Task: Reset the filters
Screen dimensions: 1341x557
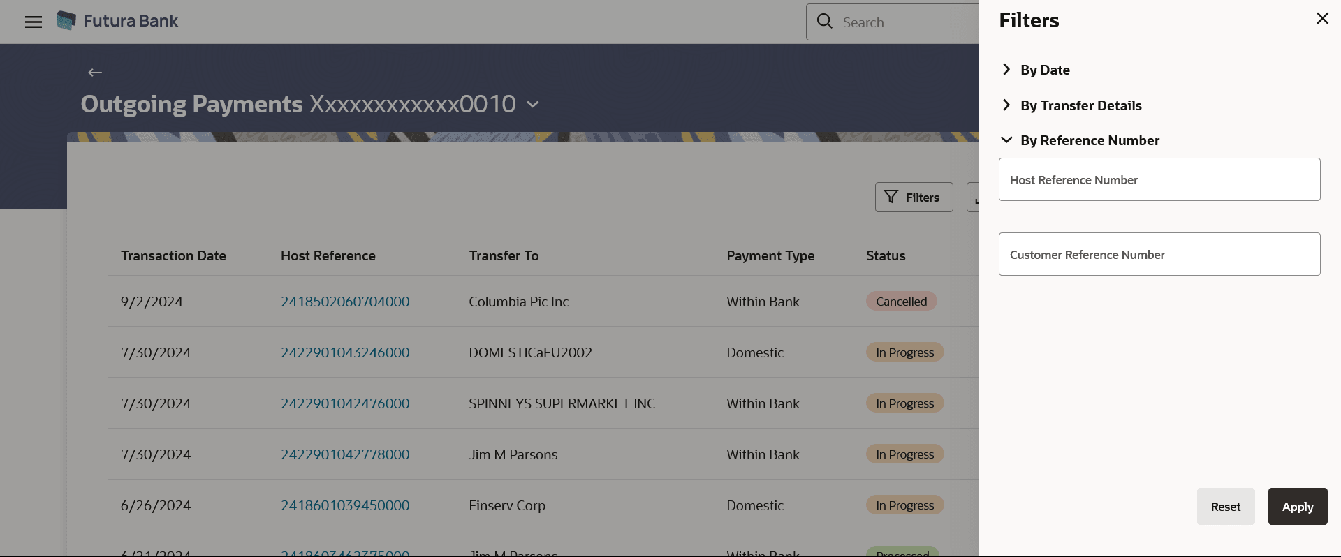Action: click(1226, 507)
